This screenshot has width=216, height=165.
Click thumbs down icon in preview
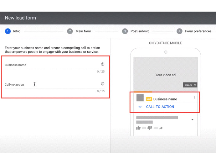tap(150, 128)
